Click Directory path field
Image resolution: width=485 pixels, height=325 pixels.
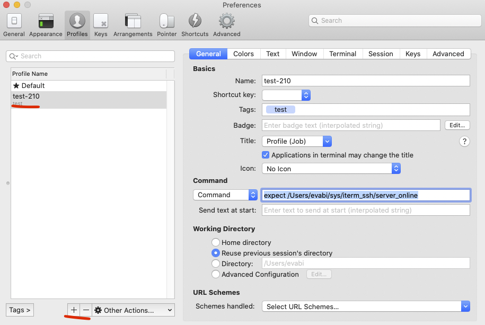[x=366, y=263]
